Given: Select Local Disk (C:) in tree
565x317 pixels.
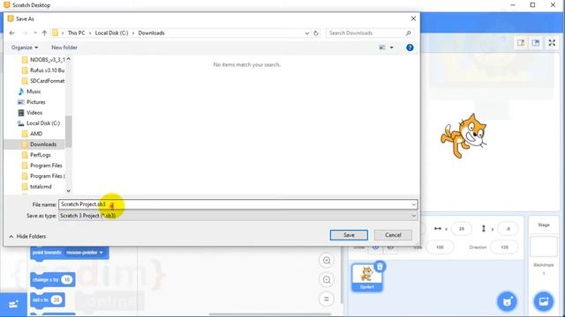Looking at the screenshot, I should [x=39, y=123].
